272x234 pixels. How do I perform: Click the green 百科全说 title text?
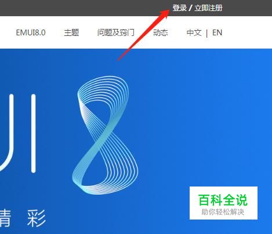coord(223,200)
